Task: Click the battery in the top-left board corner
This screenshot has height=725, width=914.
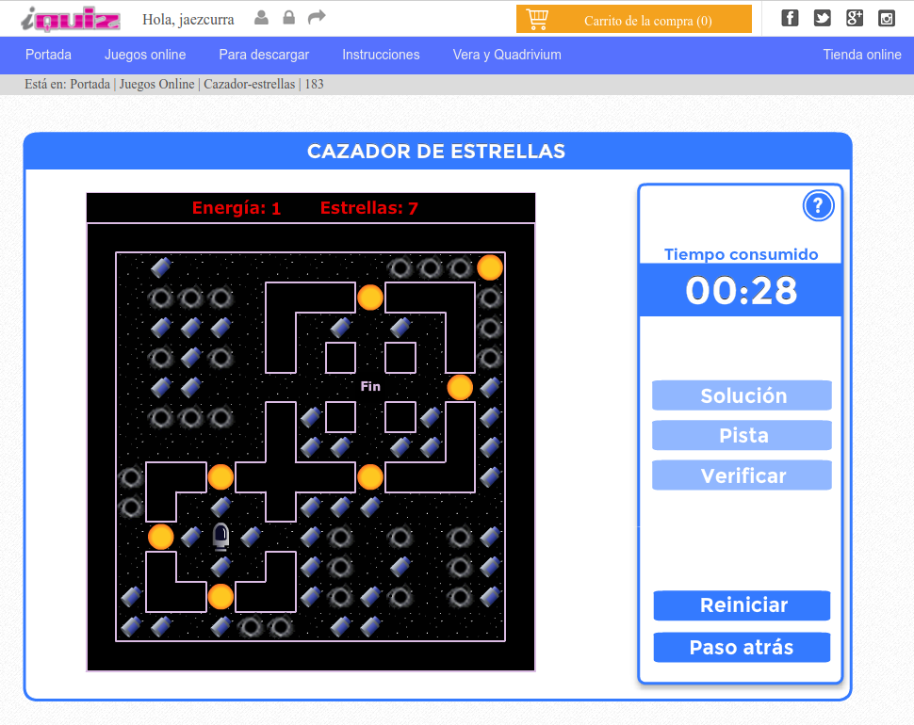Action: [x=161, y=267]
